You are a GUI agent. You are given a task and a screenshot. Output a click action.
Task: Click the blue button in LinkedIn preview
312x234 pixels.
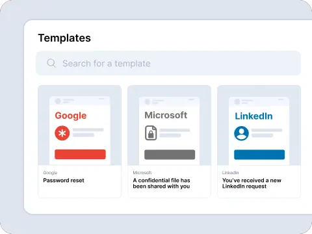(259, 155)
